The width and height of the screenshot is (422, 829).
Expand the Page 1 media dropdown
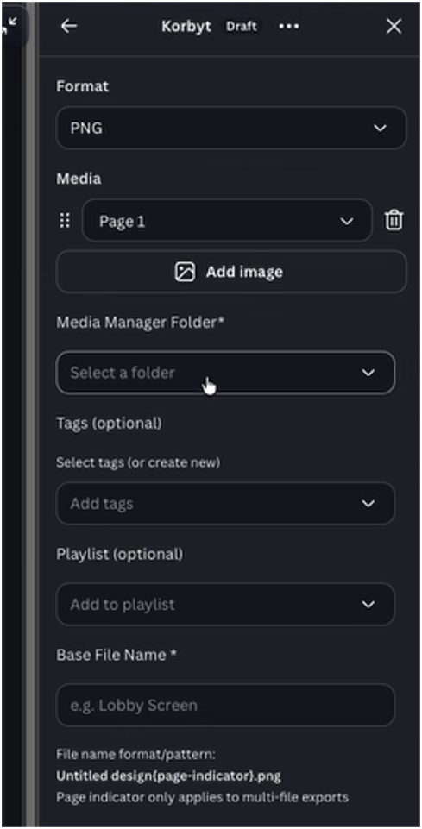tap(227, 221)
